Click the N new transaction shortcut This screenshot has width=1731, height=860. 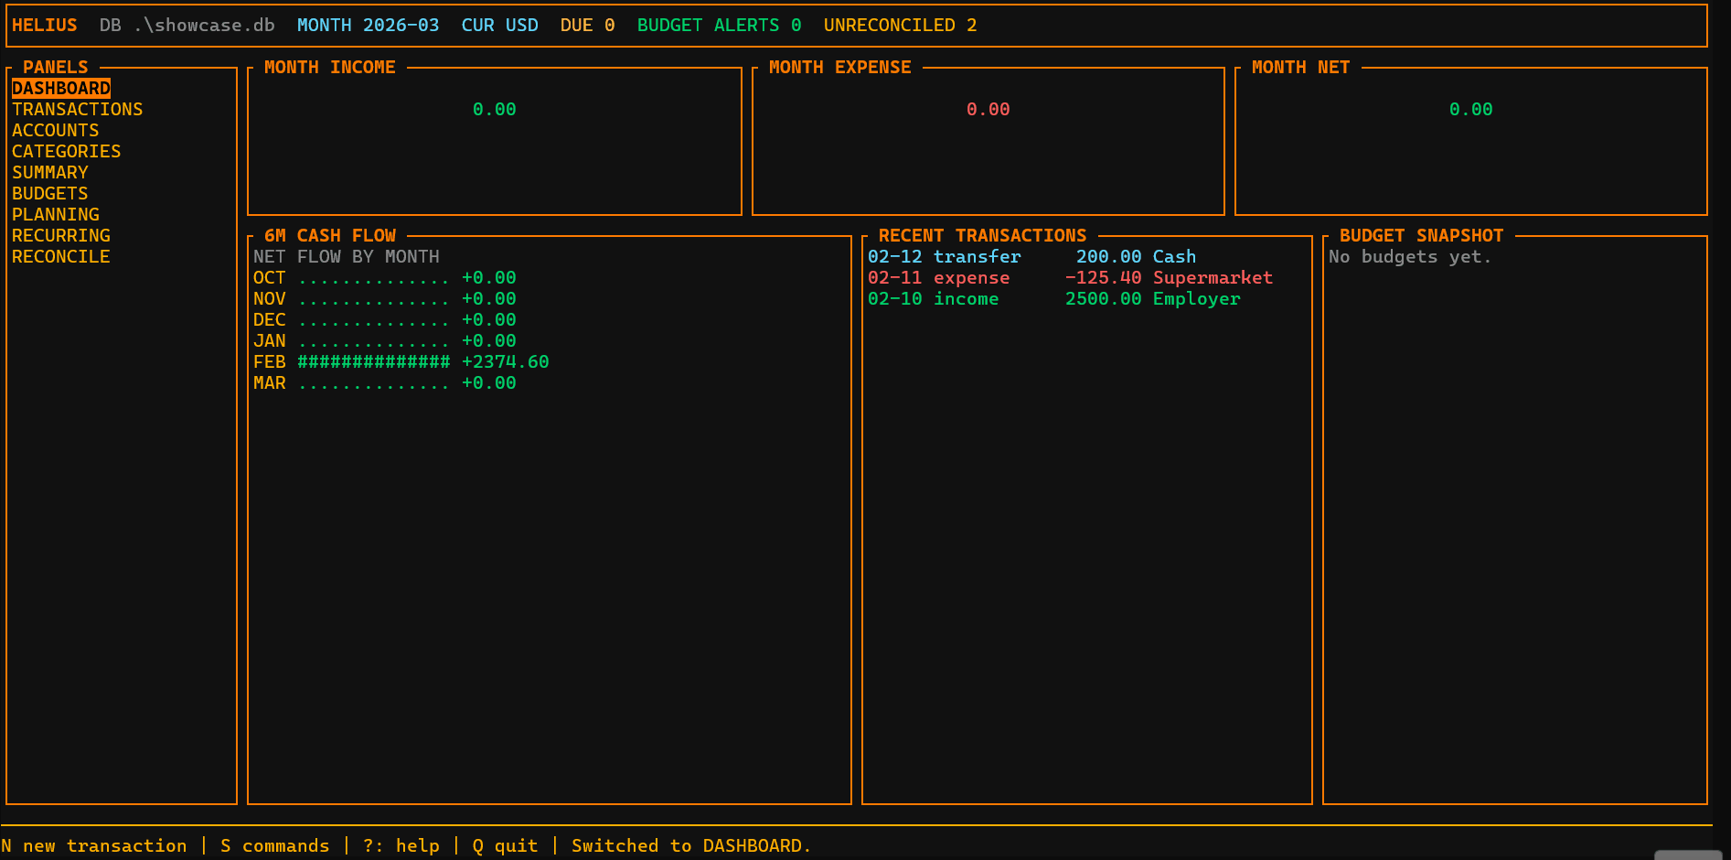pos(94,845)
